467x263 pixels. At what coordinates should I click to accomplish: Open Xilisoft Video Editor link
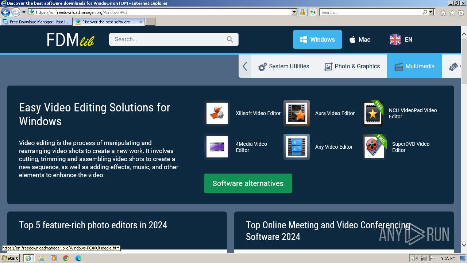(x=258, y=113)
